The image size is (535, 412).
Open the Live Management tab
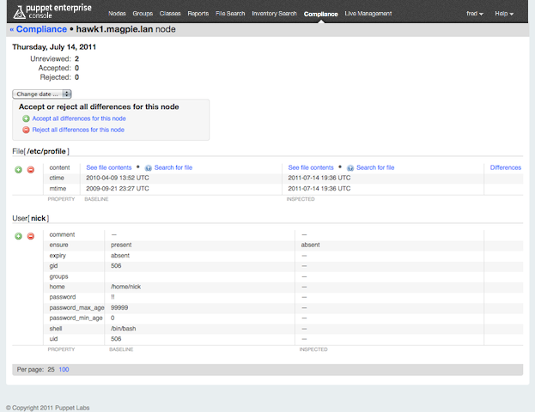point(368,14)
